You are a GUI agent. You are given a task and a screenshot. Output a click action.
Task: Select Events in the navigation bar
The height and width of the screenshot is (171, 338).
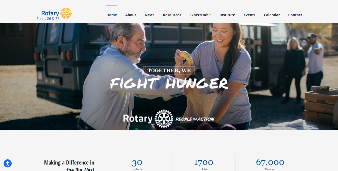pyautogui.click(x=250, y=15)
